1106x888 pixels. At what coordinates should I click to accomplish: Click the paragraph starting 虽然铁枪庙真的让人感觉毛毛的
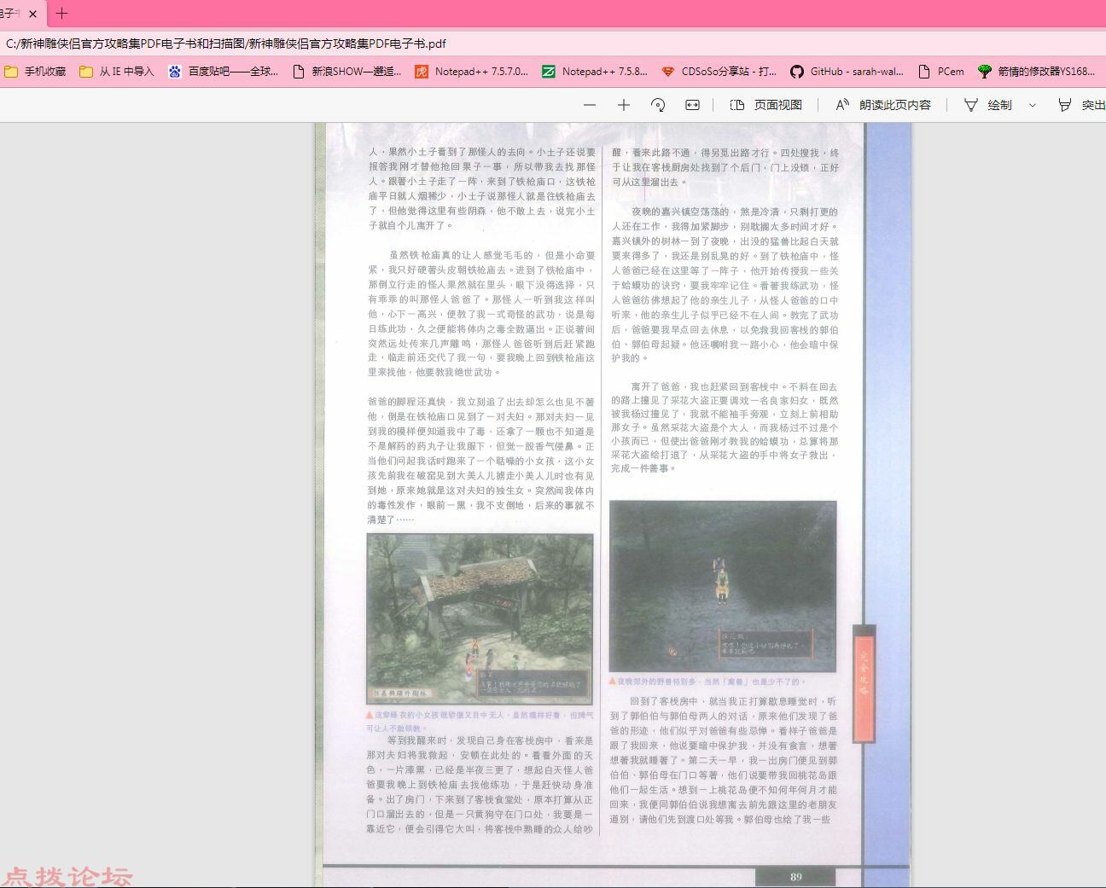(x=481, y=313)
